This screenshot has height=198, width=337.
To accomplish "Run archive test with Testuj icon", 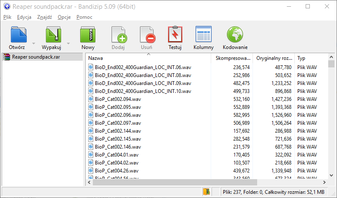I will [x=175, y=34].
